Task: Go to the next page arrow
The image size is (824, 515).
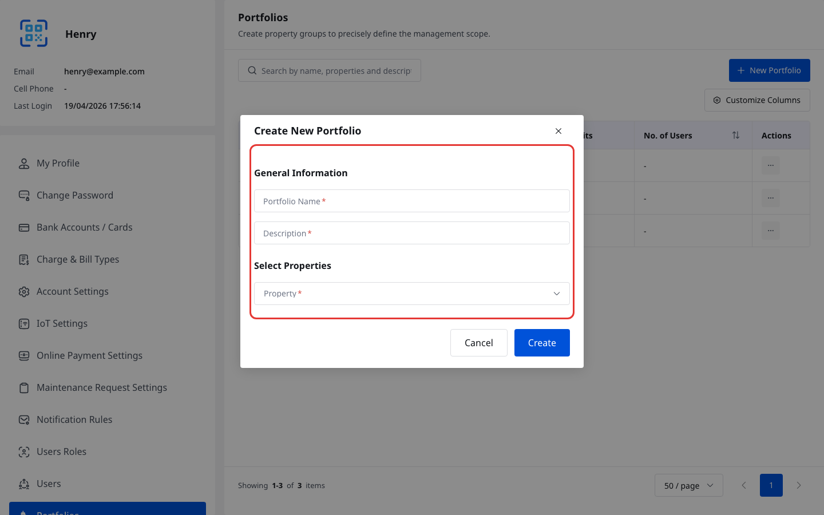Action: click(799, 485)
